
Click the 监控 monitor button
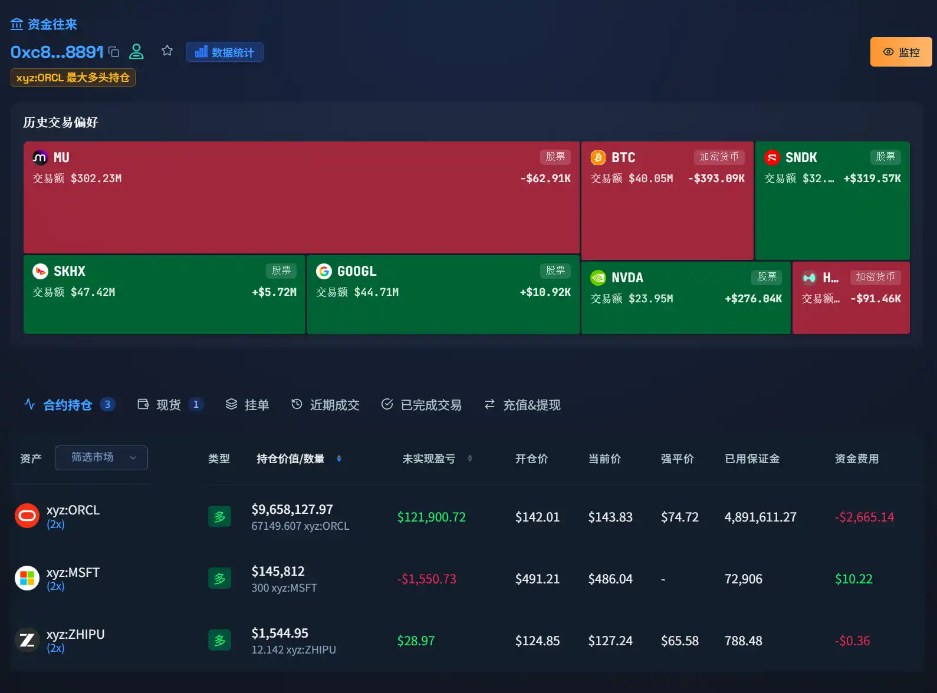(901, 52)
